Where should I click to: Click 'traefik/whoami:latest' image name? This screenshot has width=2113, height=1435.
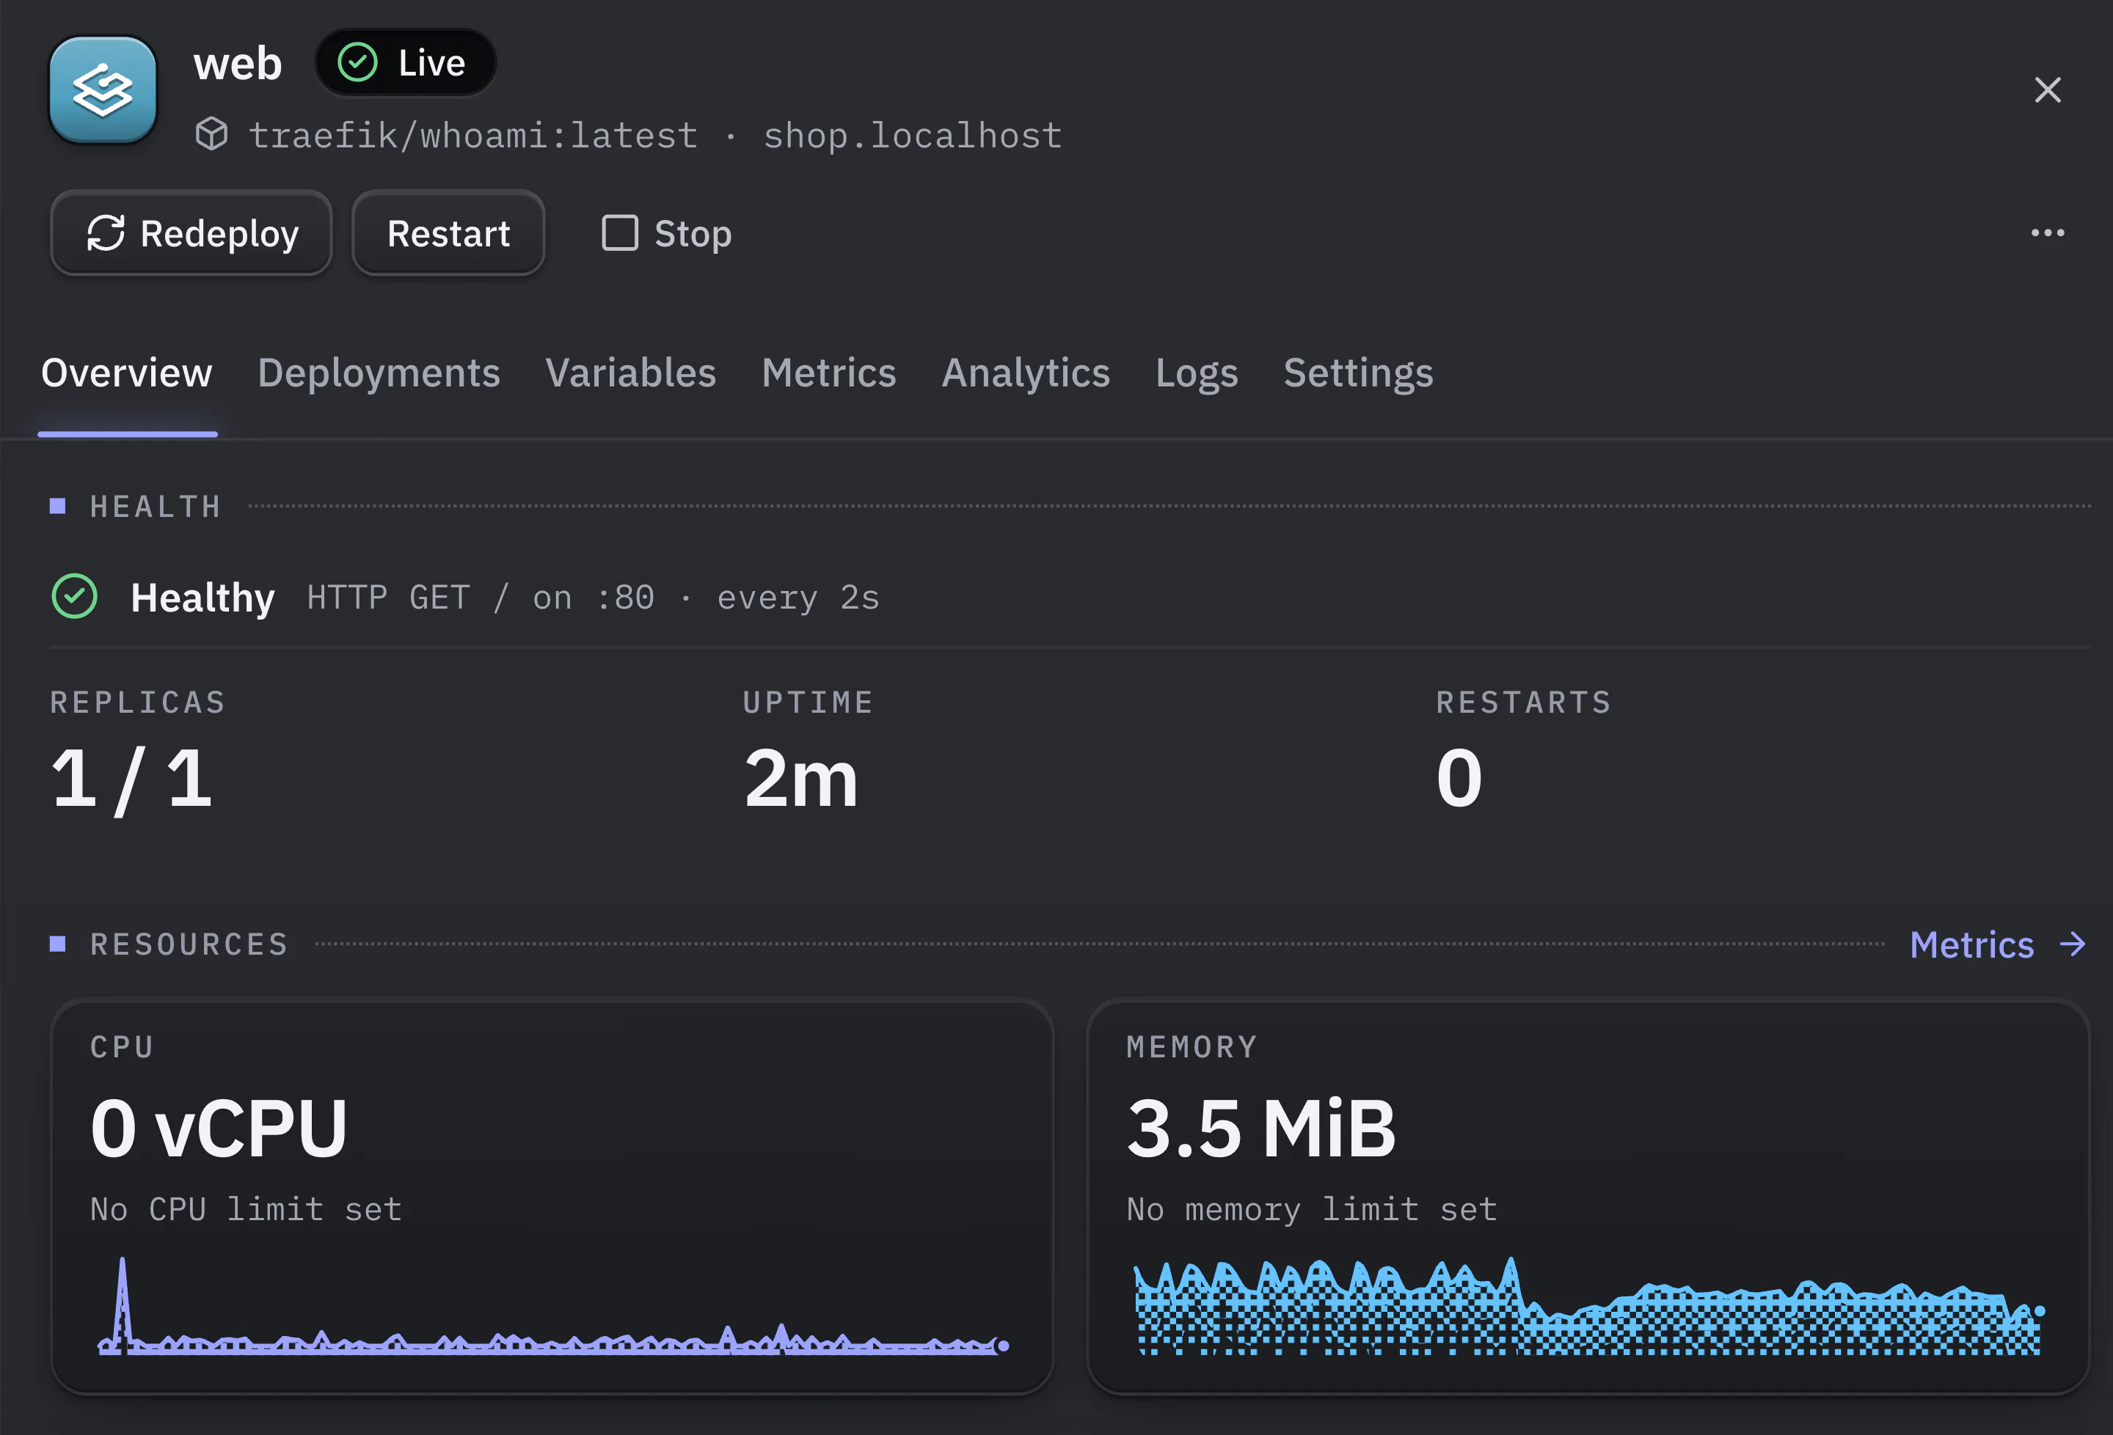[x=474, y=136]
